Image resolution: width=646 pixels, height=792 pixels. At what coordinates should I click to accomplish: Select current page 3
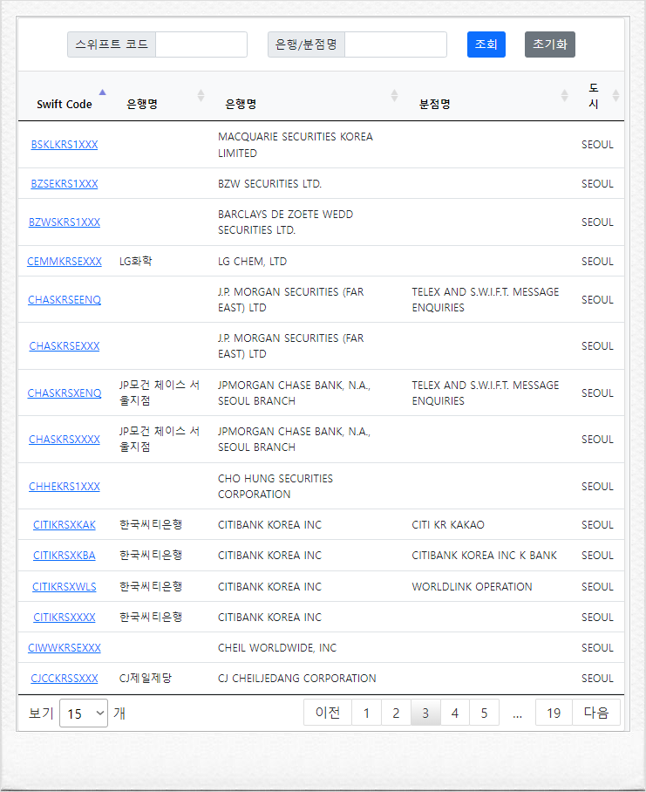coord(425,713)
